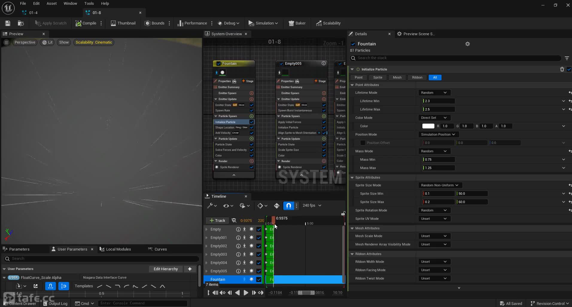
Task: Open the Tools menu
Action: 89,4
